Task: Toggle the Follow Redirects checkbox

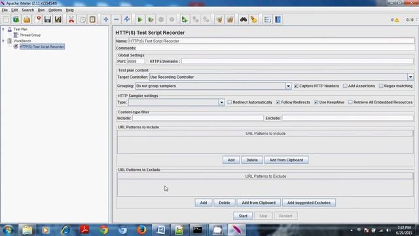Action: coord(278,102)
